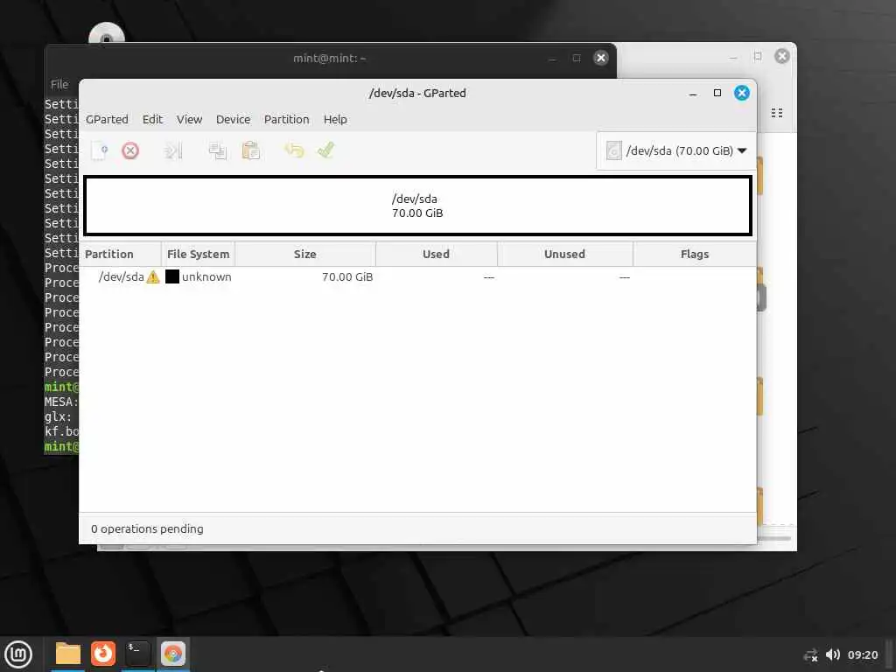The height and width of the screenshot is (672, 896).
Task: Open the View menu
Action: pyautogui.click(x=189, y=119)
